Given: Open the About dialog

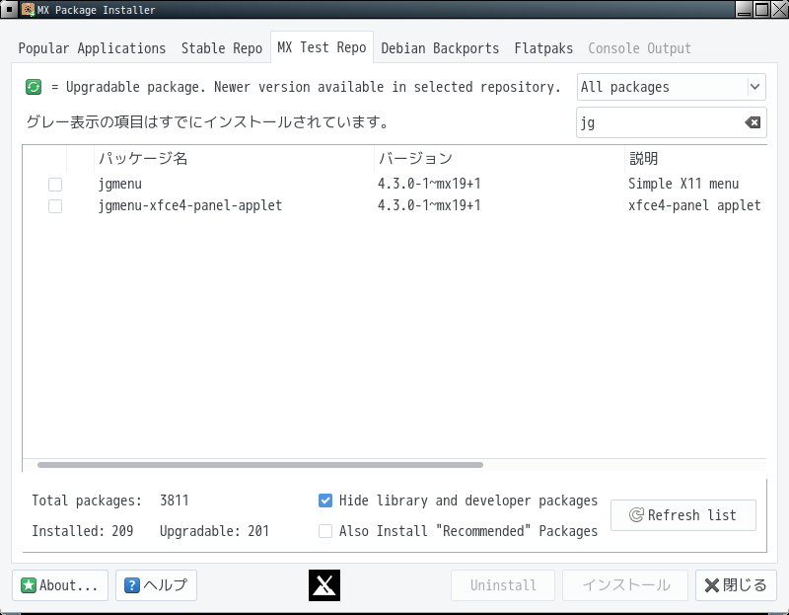Looking at the screenshot, I should (x=60, y=585).
